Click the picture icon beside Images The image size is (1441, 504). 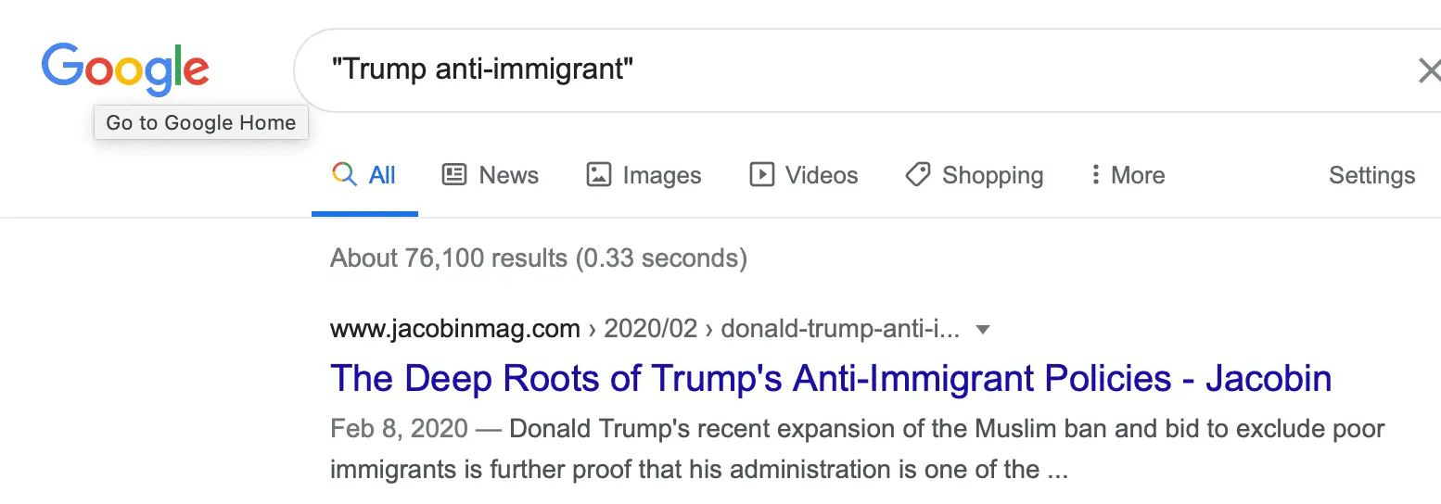[599, 175]
